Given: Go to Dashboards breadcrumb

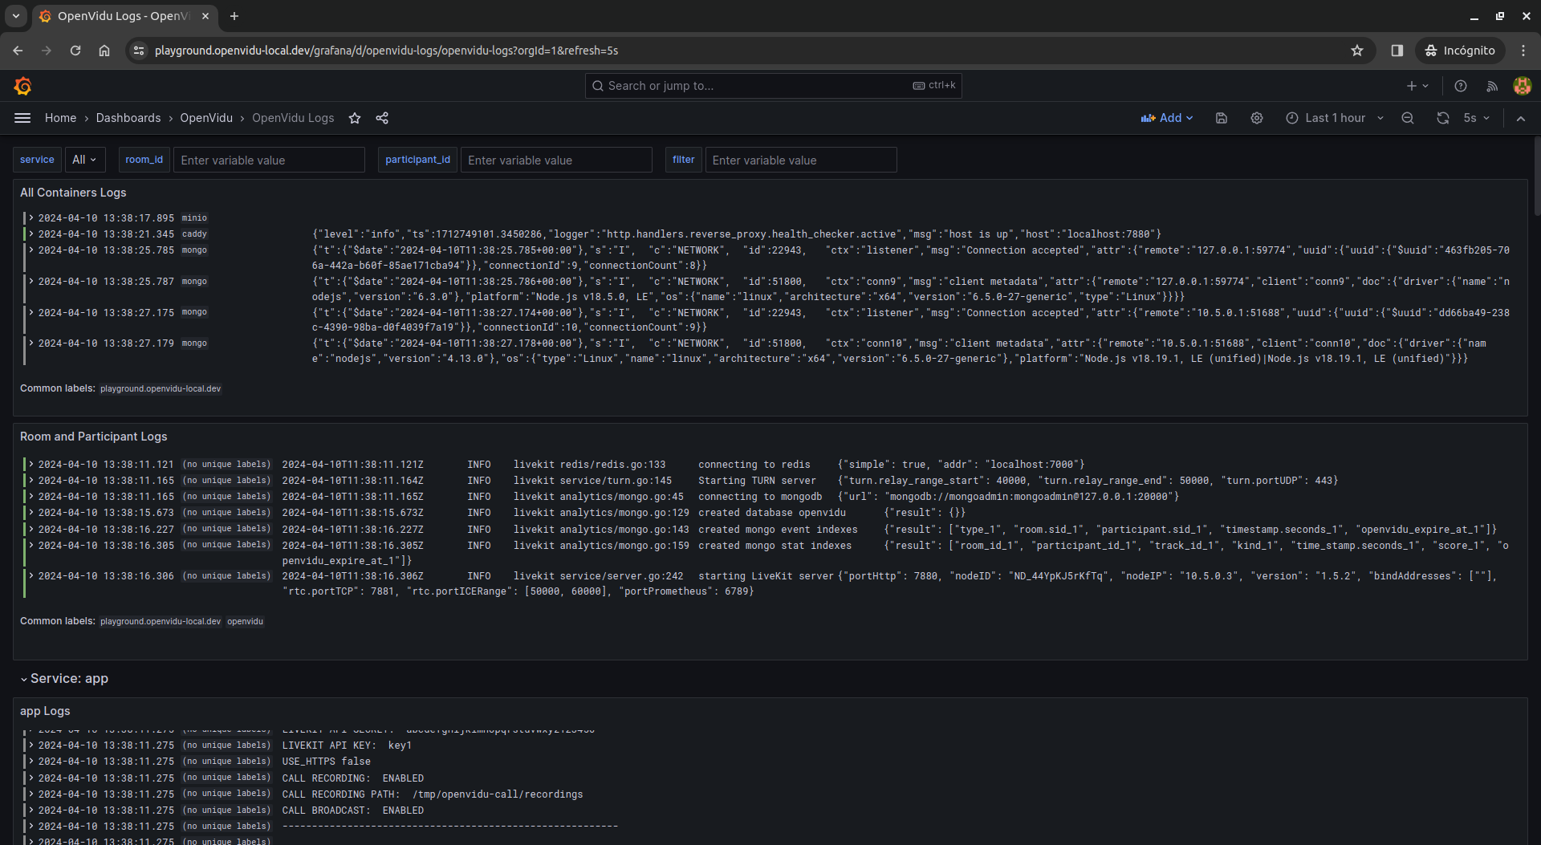Looking at the screenshot, I should (128, 118).
